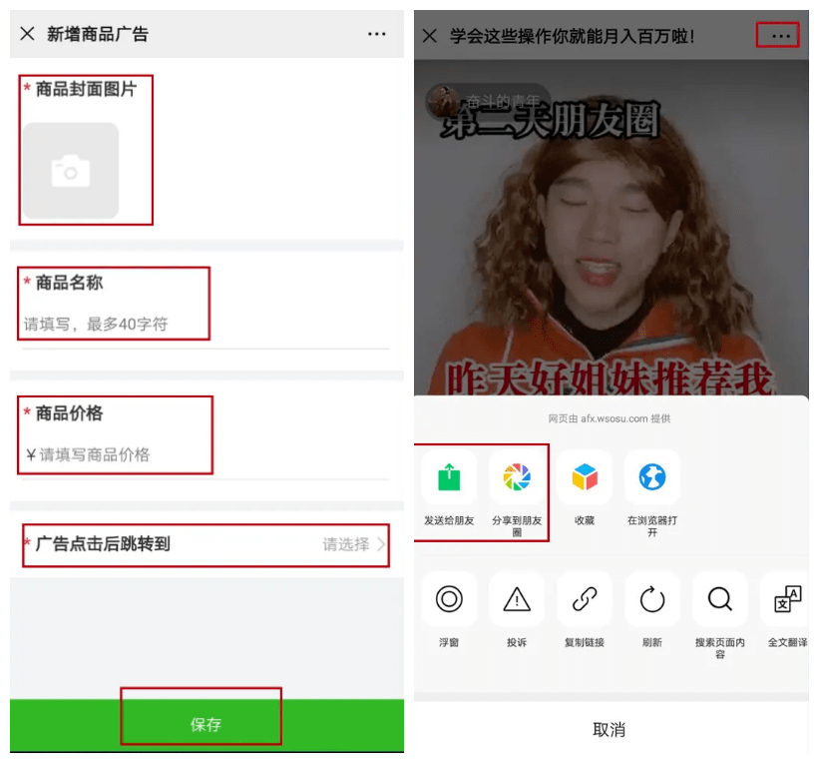The image size is (819, 763).
Task: Click the 商品价格 input field
Action: pos(205,454)
